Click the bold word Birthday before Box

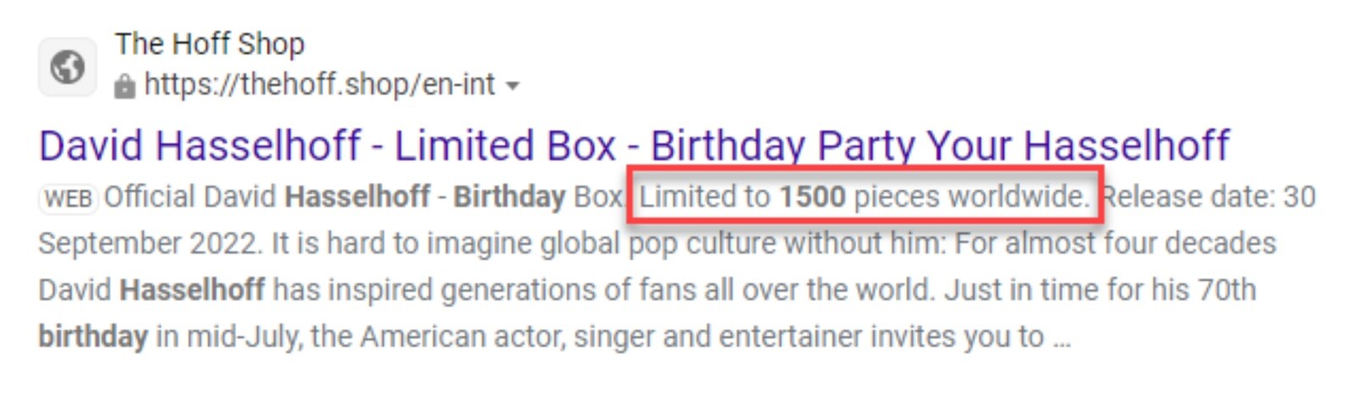[510, 196]
